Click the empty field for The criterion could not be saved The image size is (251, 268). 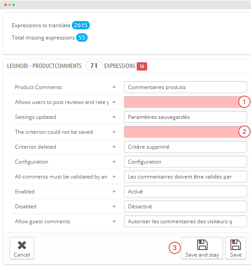[185, 132]
